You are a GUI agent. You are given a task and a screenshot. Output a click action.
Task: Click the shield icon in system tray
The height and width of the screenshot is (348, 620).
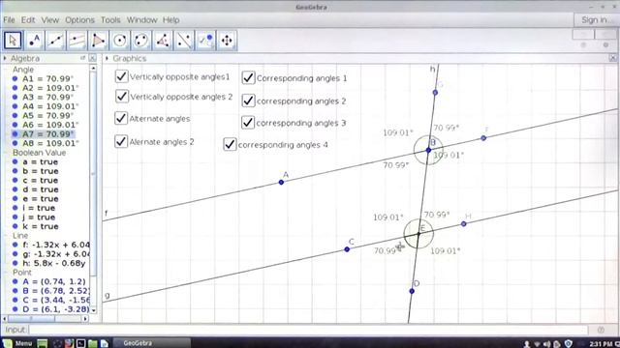(569, 344)
